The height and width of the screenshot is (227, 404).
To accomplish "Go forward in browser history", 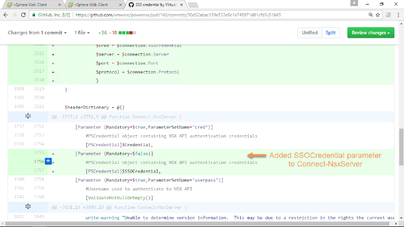I will coord(15,15).
